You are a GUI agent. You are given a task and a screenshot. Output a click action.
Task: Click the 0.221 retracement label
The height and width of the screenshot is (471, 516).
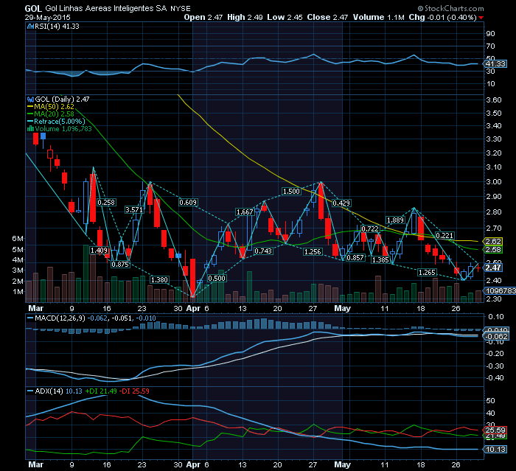[444, 236]
